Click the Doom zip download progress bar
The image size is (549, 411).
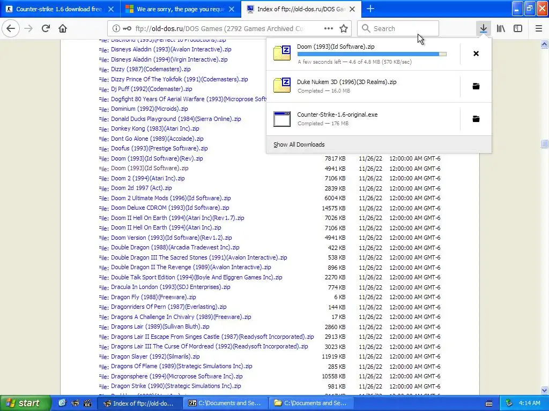tap(372, 54)
